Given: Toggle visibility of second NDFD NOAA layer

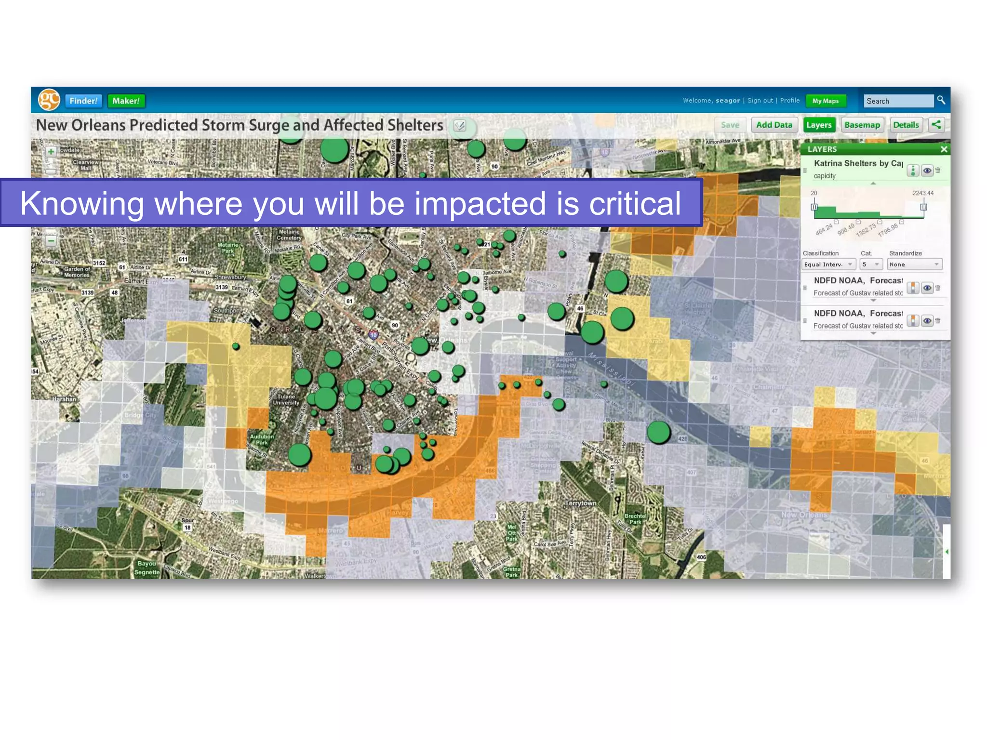Looking at the screenshot, I should coord(927,320).
